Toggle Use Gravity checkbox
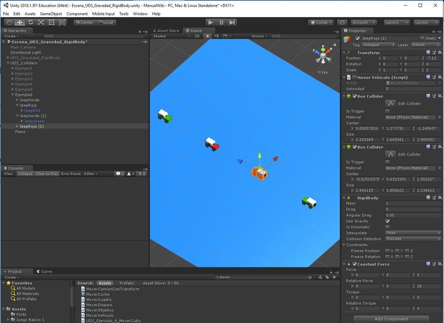444x323 pixels. [x=387, y=221]
